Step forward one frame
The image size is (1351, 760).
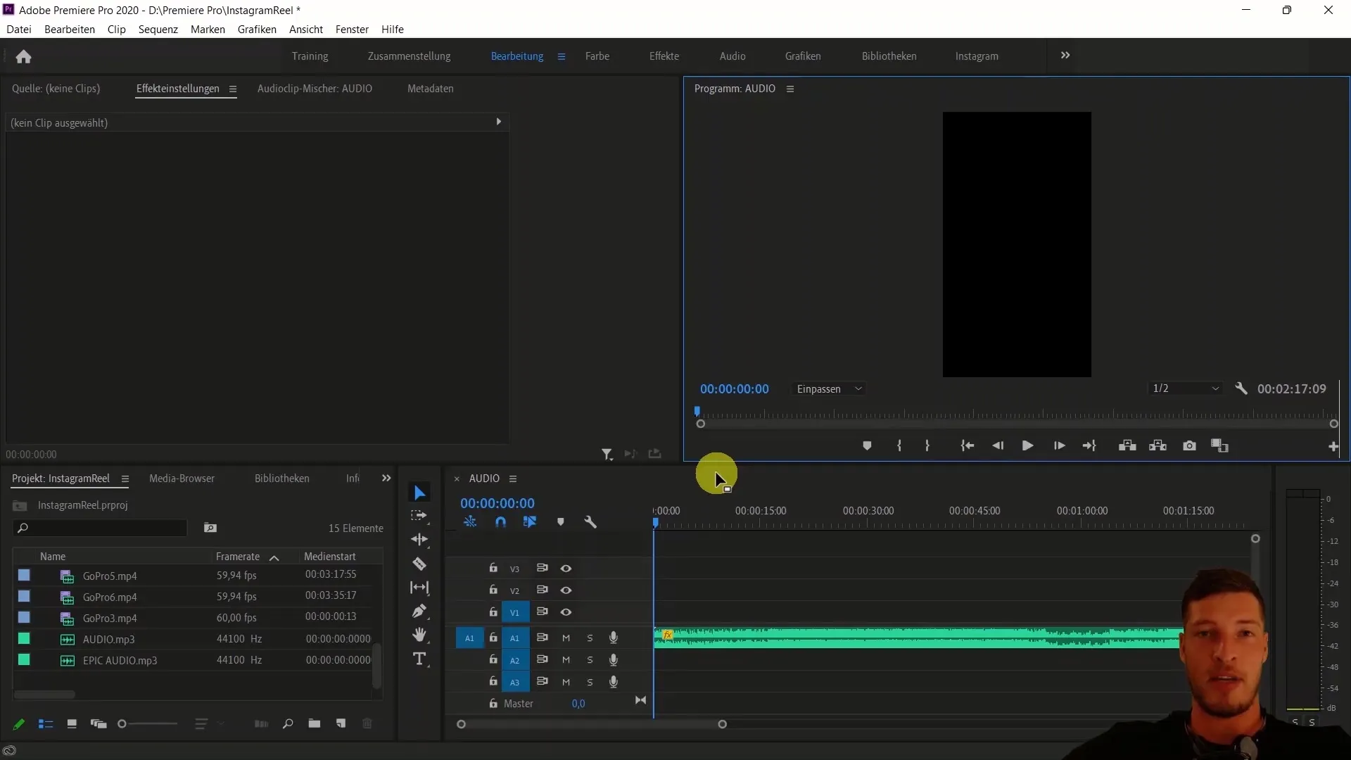tap(1059, 446)
